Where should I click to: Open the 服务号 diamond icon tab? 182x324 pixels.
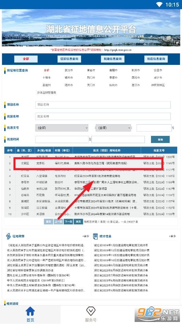[x=90, y=311]
